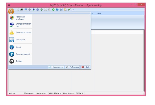The width and height of the screenshot is (155, 105).
Task: Click the Phys. Memory 75.984 % status entry
Action: pos(73,93)
